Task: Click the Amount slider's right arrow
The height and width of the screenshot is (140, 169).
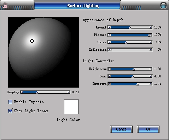Action: 151,27
